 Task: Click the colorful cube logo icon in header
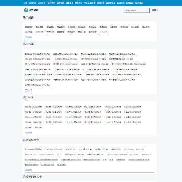[x=26, y=10]
